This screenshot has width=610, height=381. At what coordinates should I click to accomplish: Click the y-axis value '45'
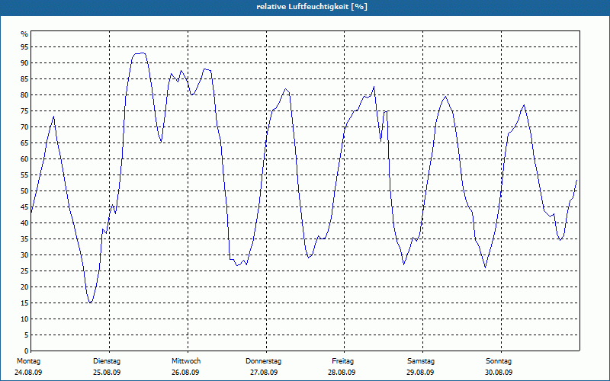pyautogui.click(x=24, y=207)
